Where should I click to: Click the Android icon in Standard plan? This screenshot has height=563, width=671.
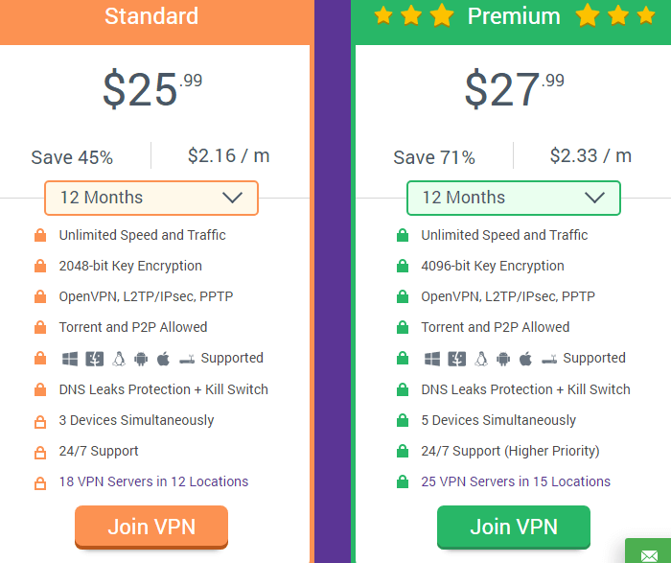click(141, 359)
